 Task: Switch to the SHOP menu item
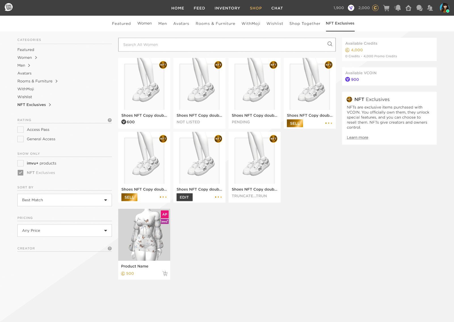point(256,8)
